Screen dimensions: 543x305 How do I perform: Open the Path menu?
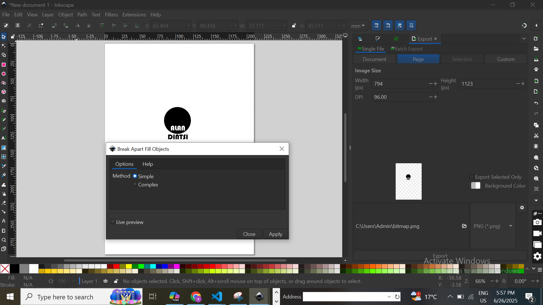point(82,15)
